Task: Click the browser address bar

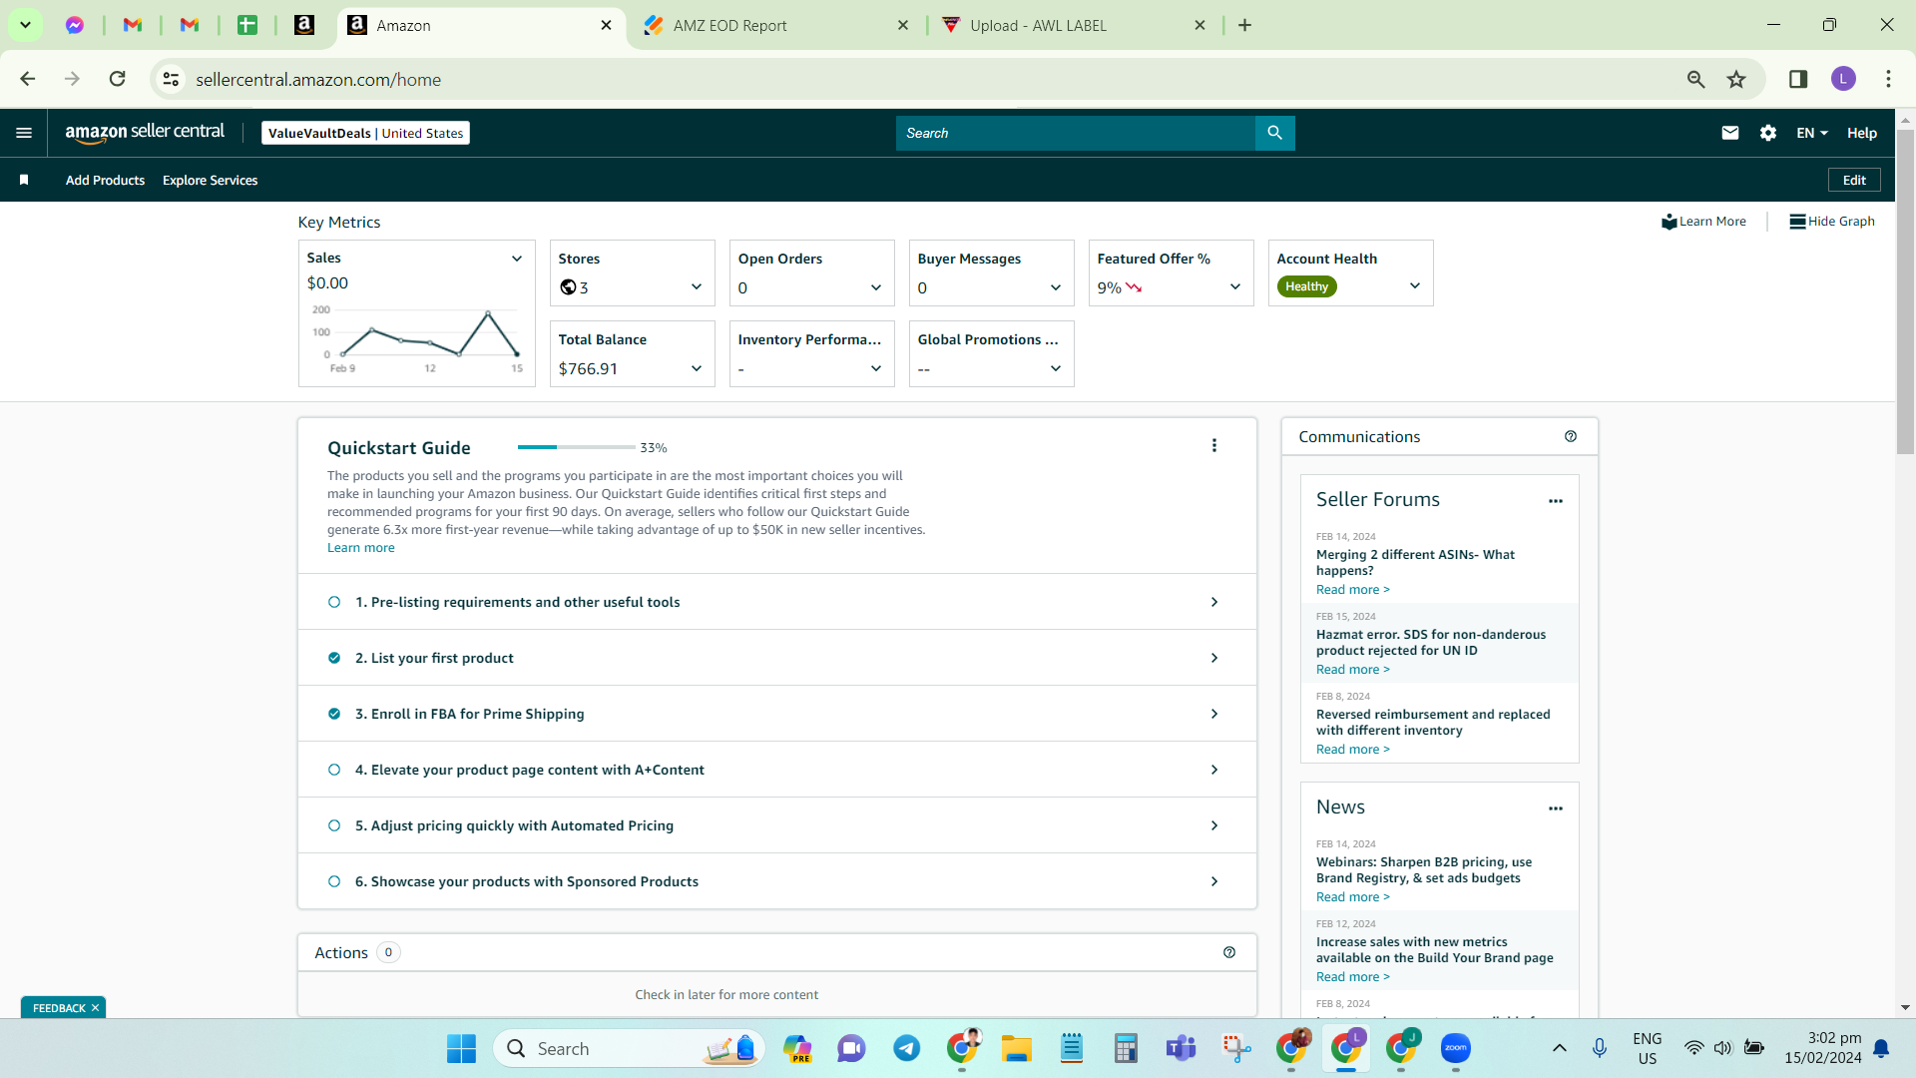Action: 928,79
